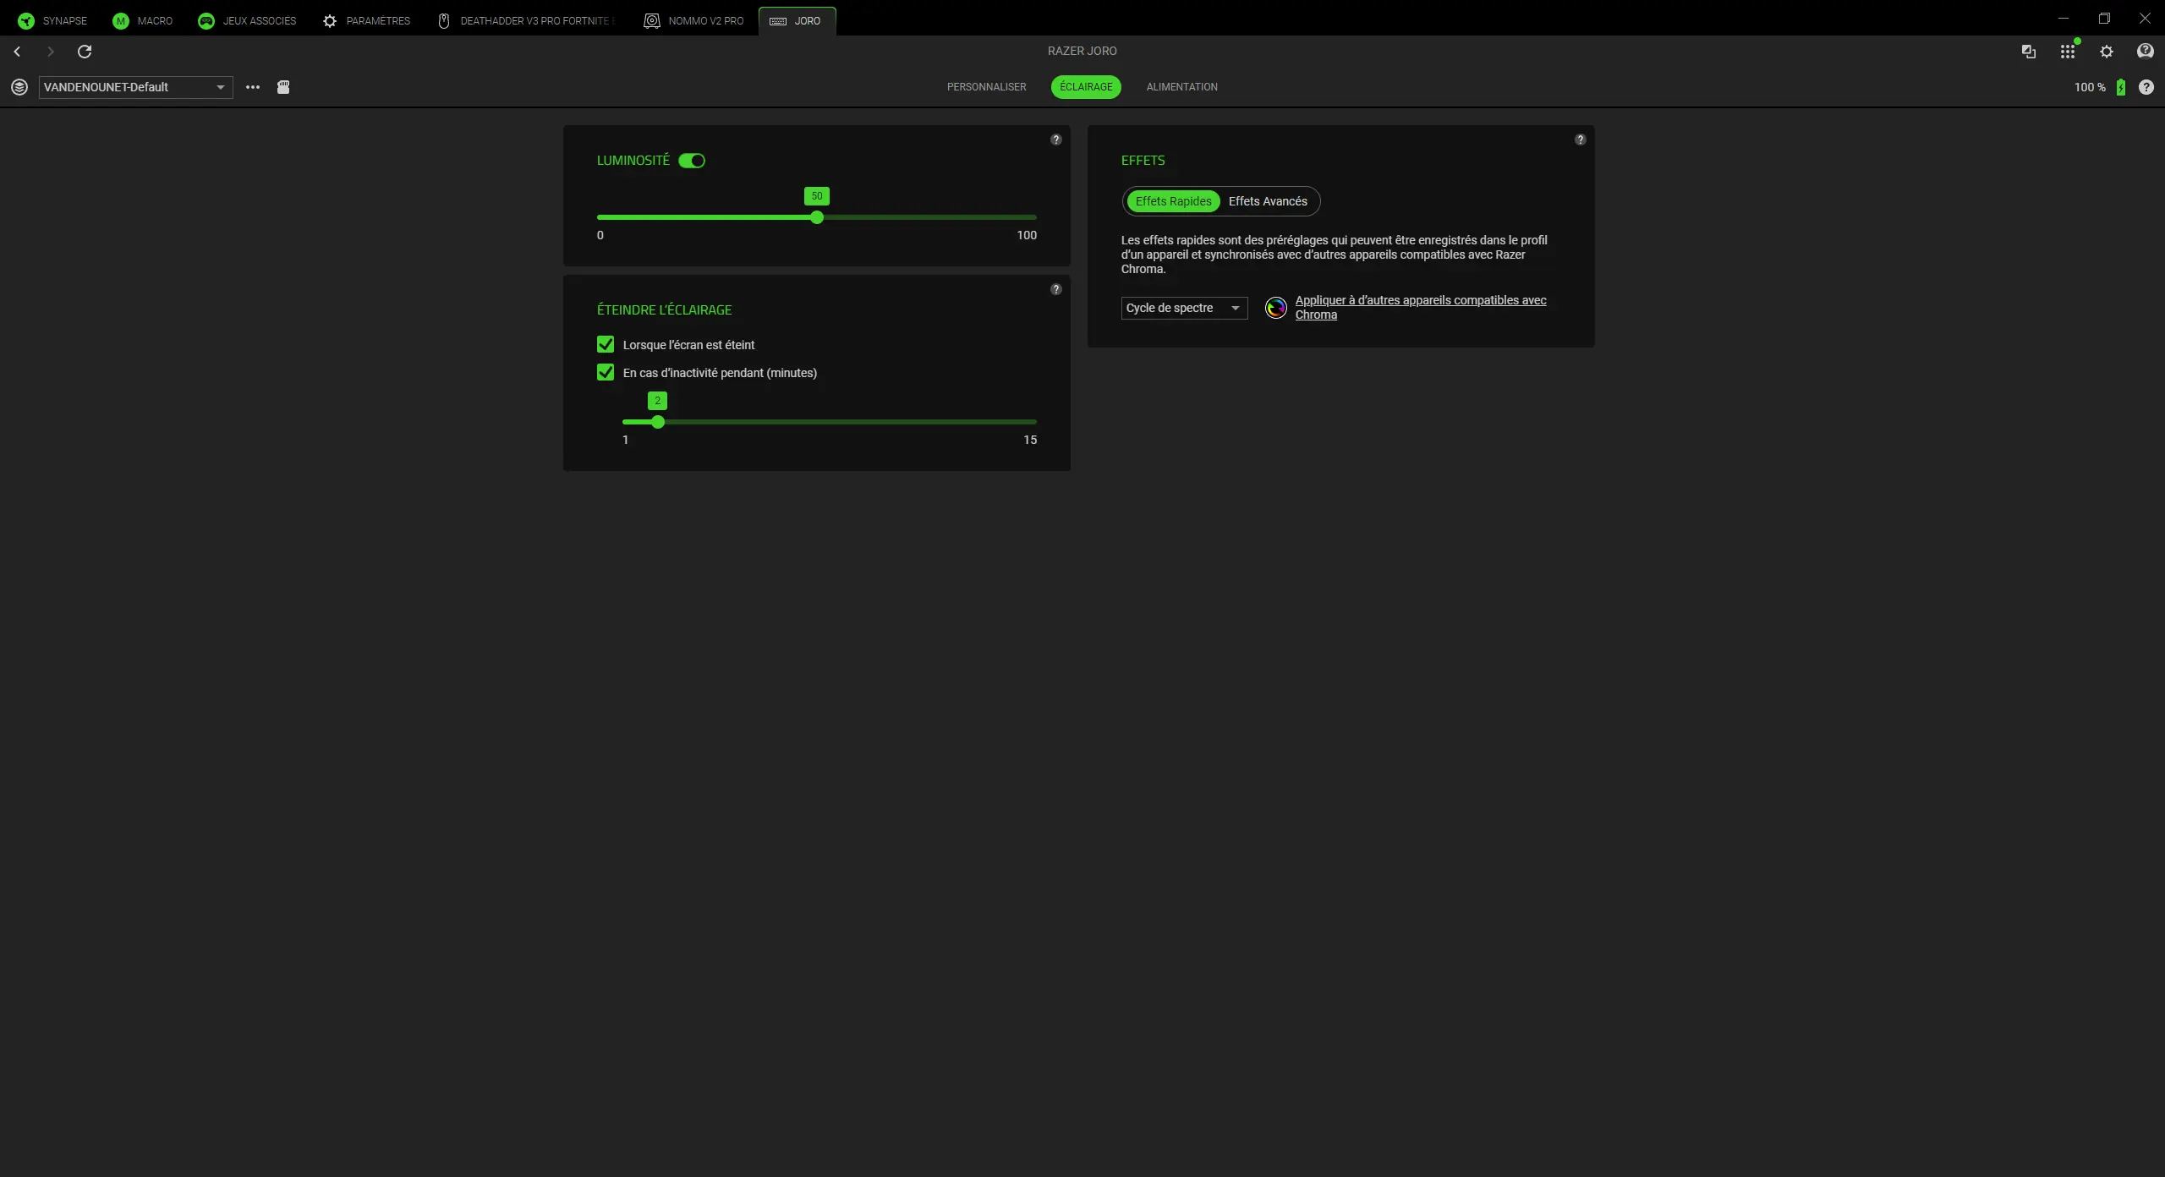Viewport: 2165px width, 1177px height.
Task: Click the help icon in Effets panel
Action: pyautogui.click(x=1580, y=140)
